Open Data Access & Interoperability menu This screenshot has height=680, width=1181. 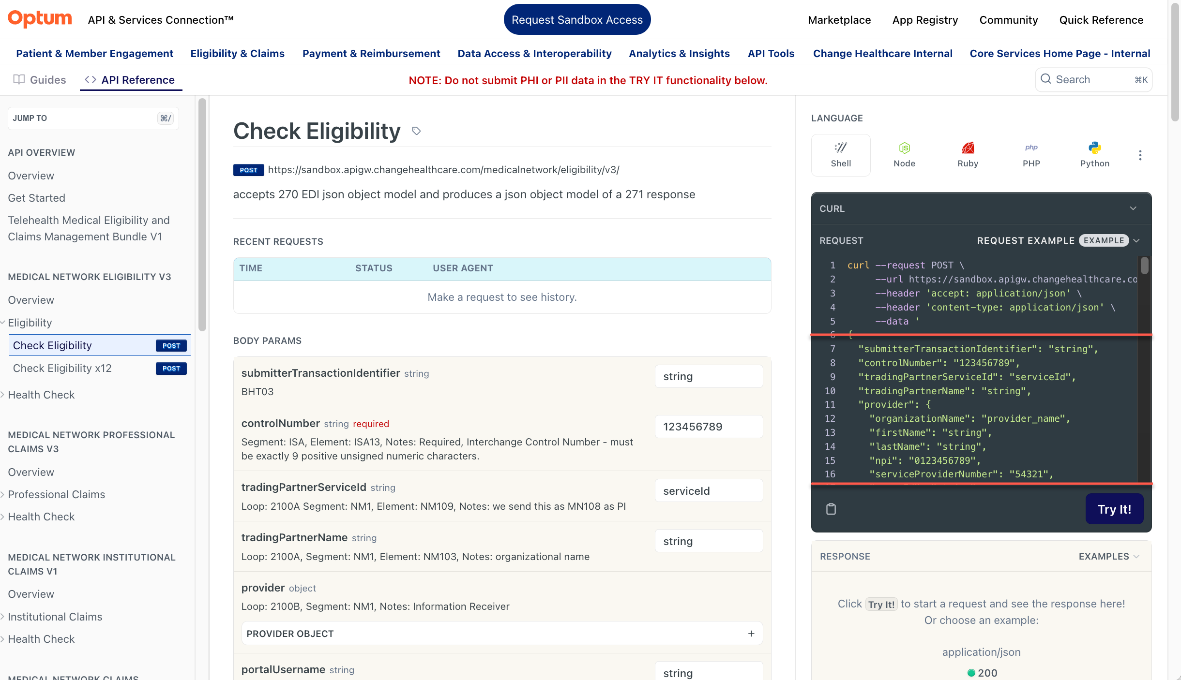(534, 53)
